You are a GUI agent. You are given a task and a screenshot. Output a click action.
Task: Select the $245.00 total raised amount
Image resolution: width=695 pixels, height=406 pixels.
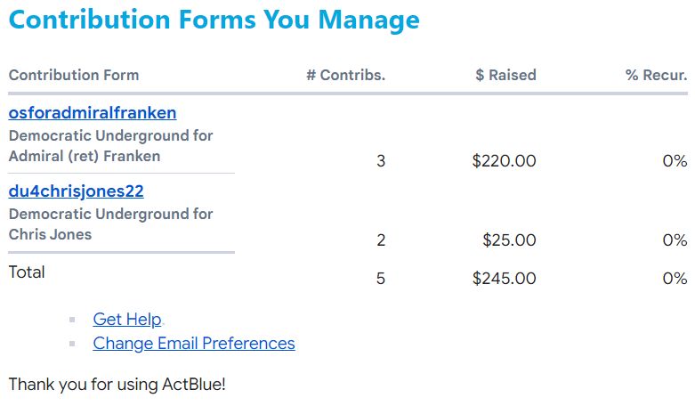[x=504, y=279]
